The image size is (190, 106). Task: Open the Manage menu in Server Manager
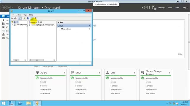[x=161, y=8]
